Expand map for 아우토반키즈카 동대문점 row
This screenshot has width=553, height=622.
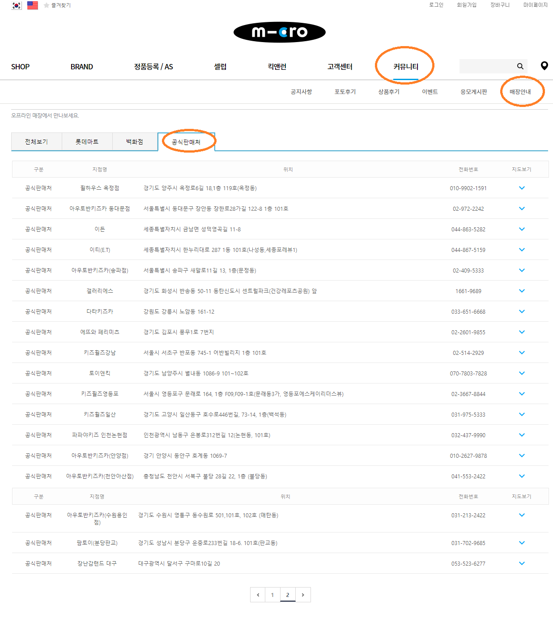(522, 209)
